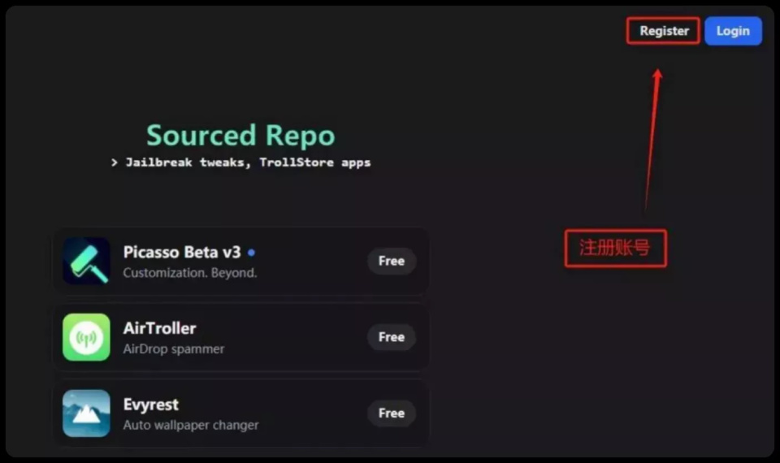The width and height of the screenshot is (780, 463).
Task: Click the 'AirDrop spammer' description
Action: 173,349
